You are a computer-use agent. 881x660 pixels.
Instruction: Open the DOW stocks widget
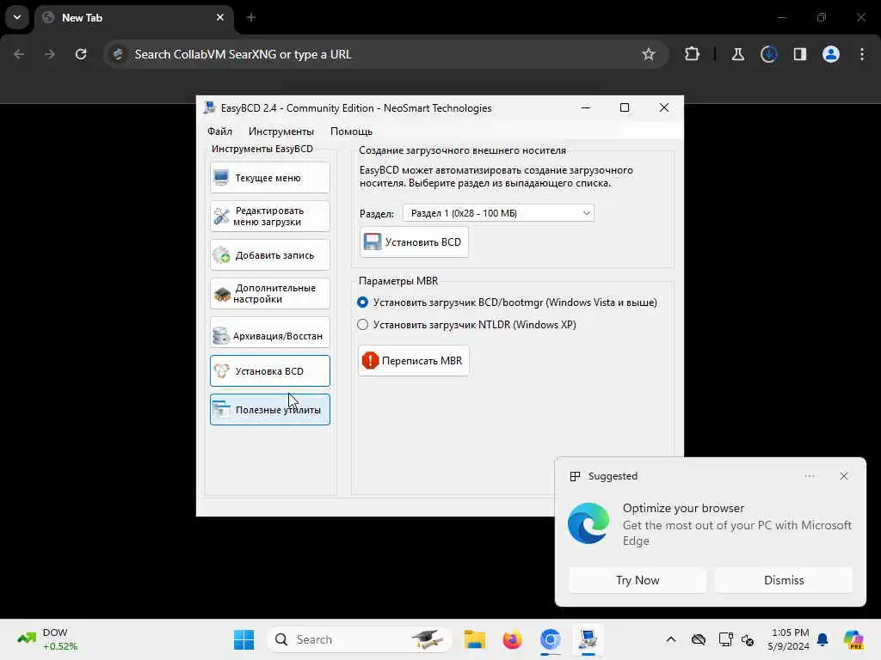(x=47, y=639)
